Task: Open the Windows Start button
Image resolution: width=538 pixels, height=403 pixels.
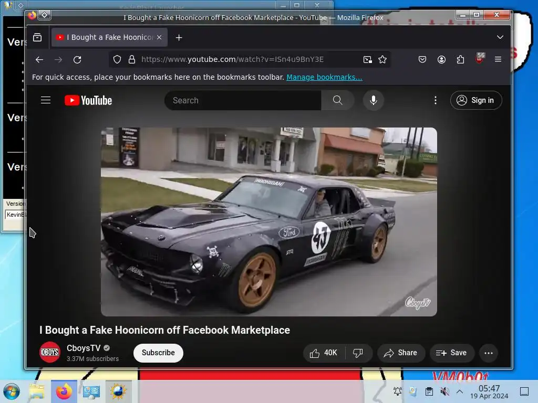Action: pos(12,391)
